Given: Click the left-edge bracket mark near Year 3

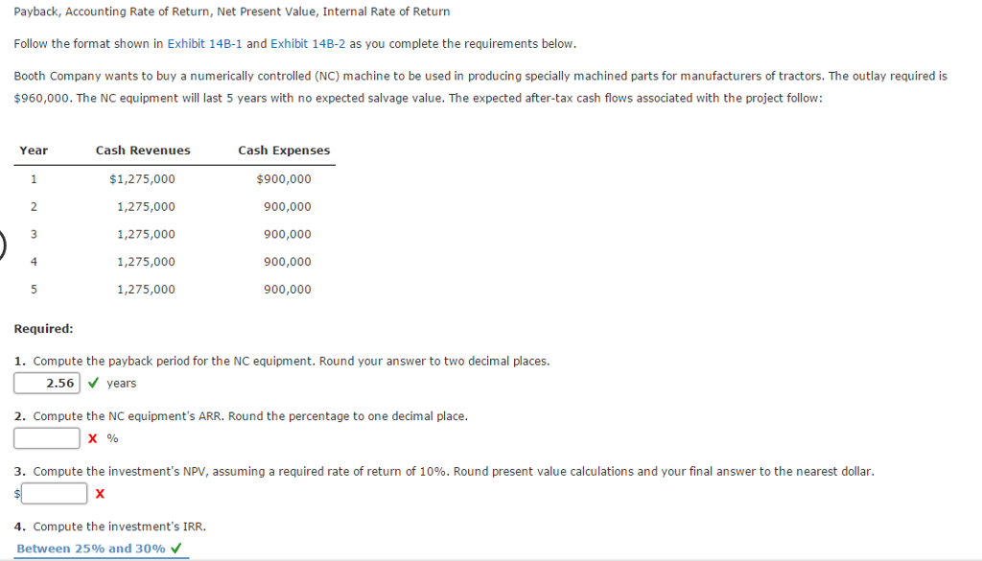Looking at the screenshot, I should tap(3, 244).
